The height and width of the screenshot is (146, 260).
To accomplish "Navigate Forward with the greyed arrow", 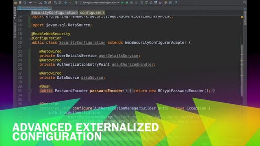I will pos(70,2).
